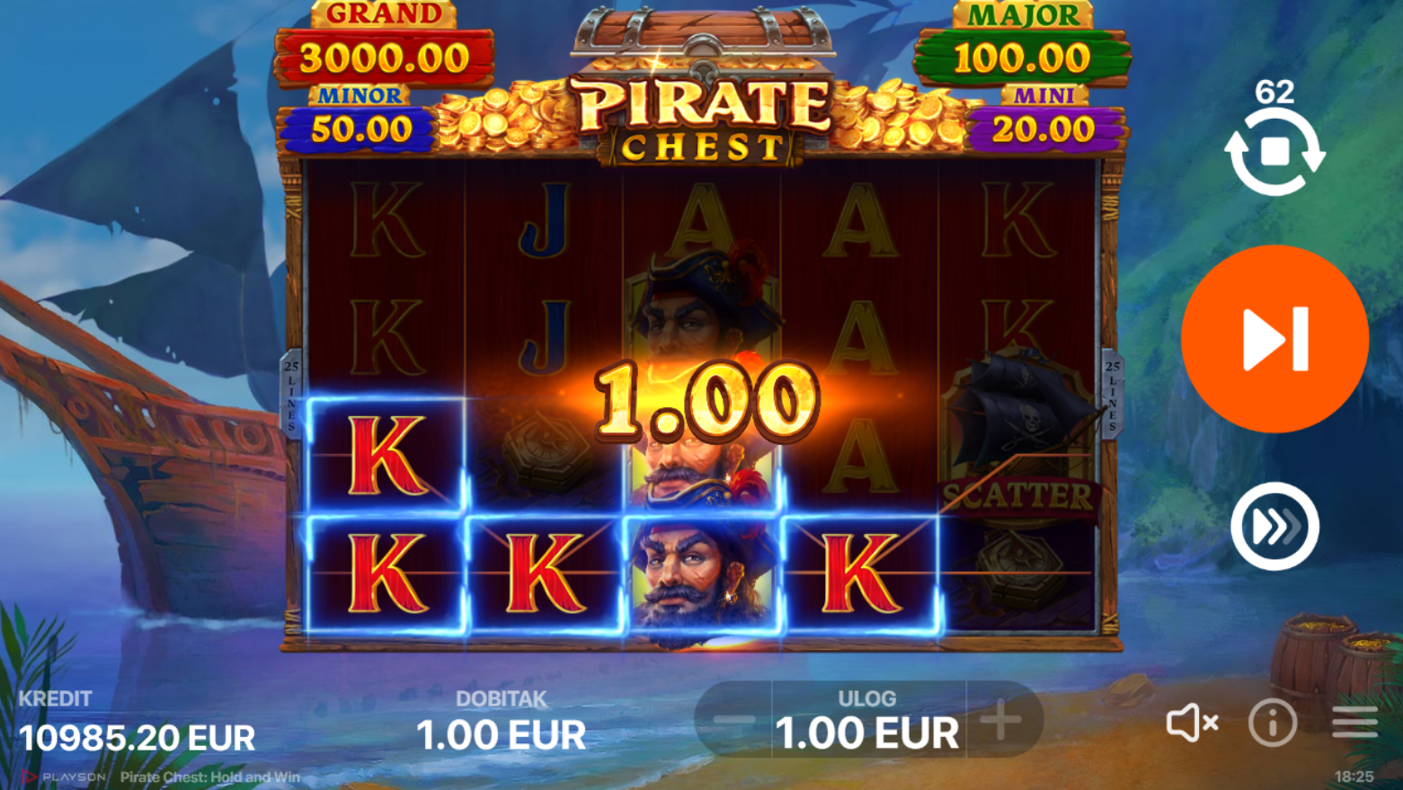The image size is (1403, 790).
Task: Unmute the game sound
Action: click(x=1192, y=723)
